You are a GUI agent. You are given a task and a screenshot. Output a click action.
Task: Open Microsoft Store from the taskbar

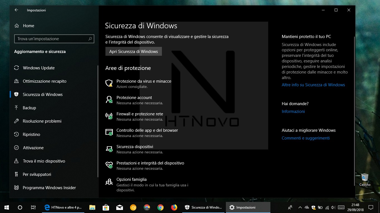coord(106,207)
